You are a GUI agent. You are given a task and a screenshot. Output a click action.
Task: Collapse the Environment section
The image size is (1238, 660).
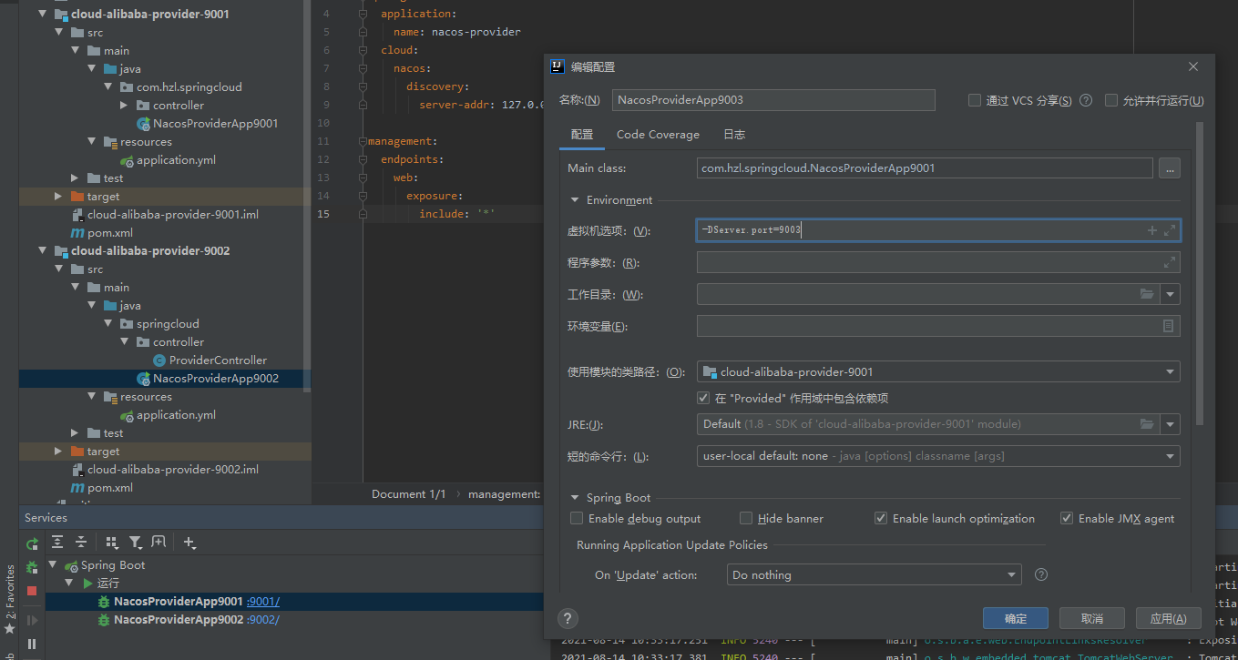[575, 200]
